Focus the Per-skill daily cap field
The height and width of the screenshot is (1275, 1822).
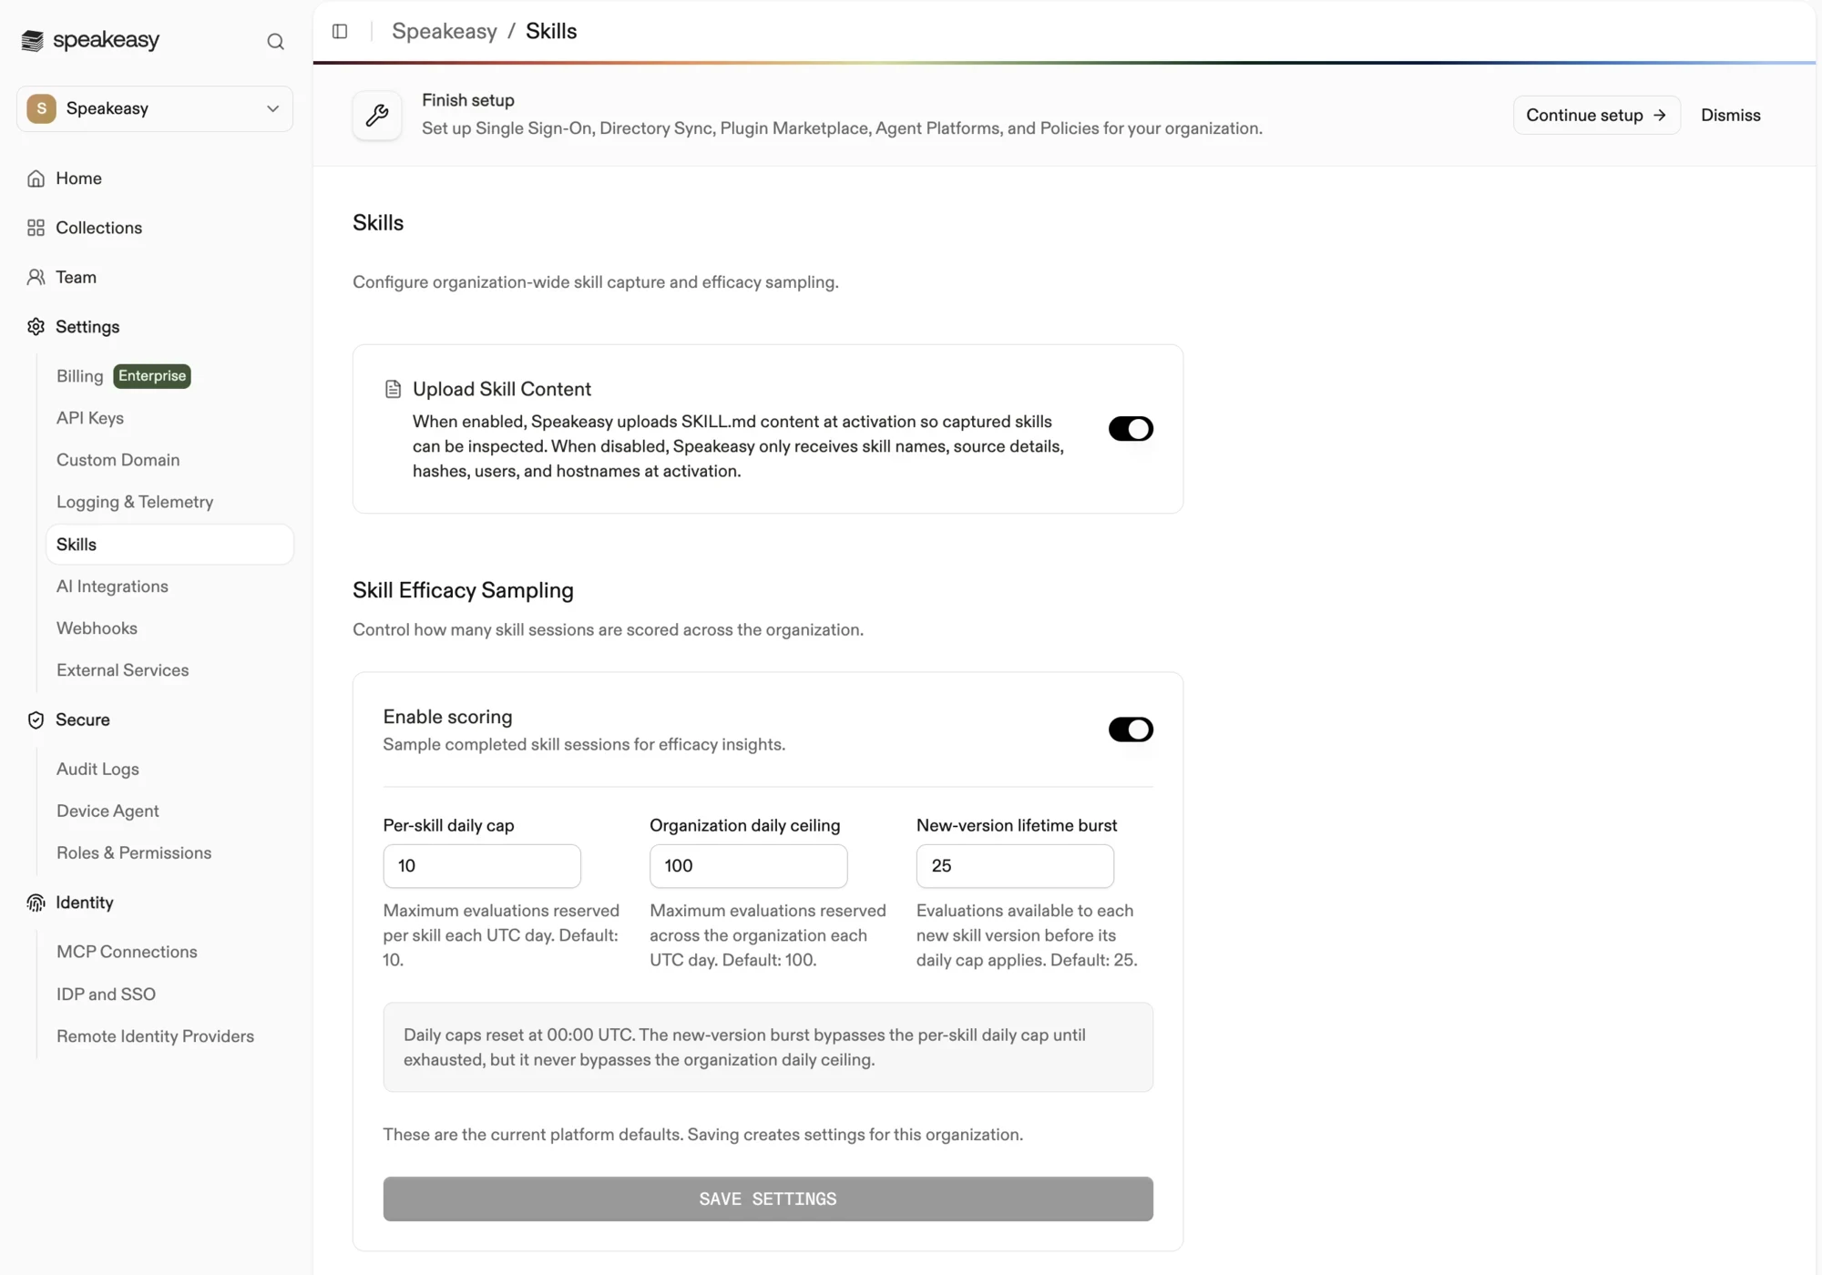(482, 866)
